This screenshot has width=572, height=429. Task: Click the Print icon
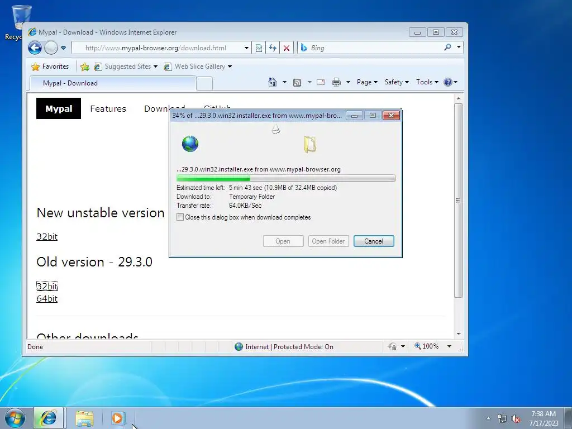pos(336,83)
